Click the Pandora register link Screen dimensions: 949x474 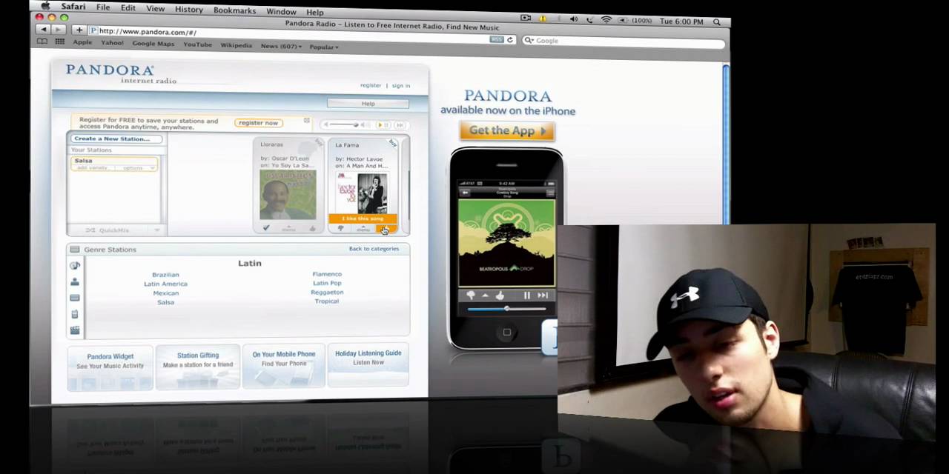click(x=371, y=85)
